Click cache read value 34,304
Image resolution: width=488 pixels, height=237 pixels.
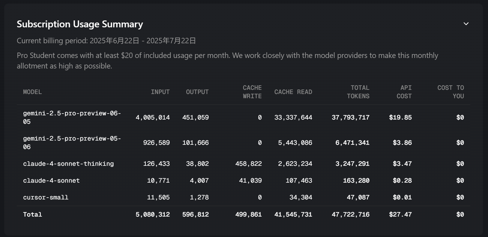click(x=301, y=197)
